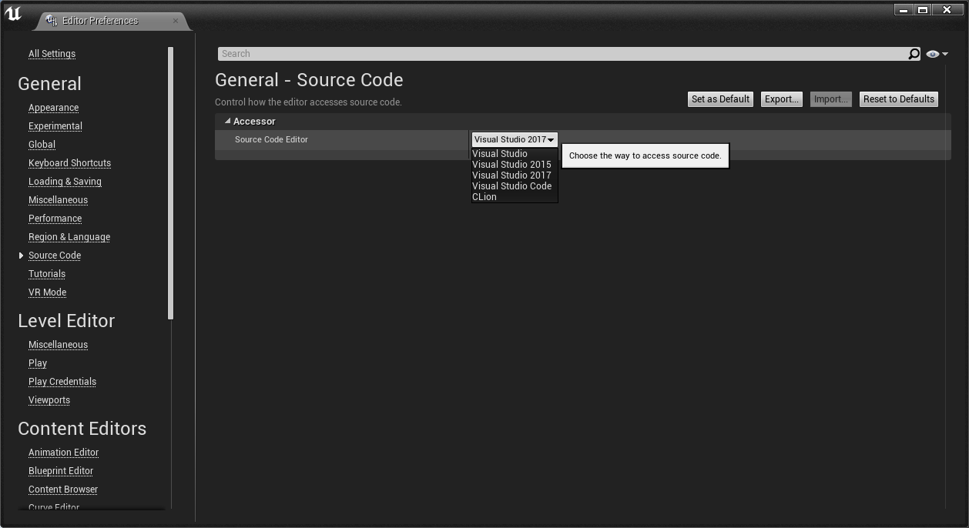
Task: Open General Miscellaneous settings
Action: click(58, 200)
